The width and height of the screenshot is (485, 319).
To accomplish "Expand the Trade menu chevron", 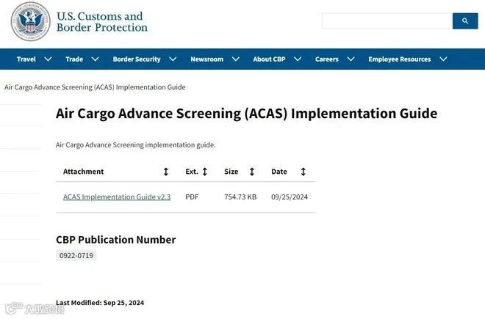I will 96,59.
